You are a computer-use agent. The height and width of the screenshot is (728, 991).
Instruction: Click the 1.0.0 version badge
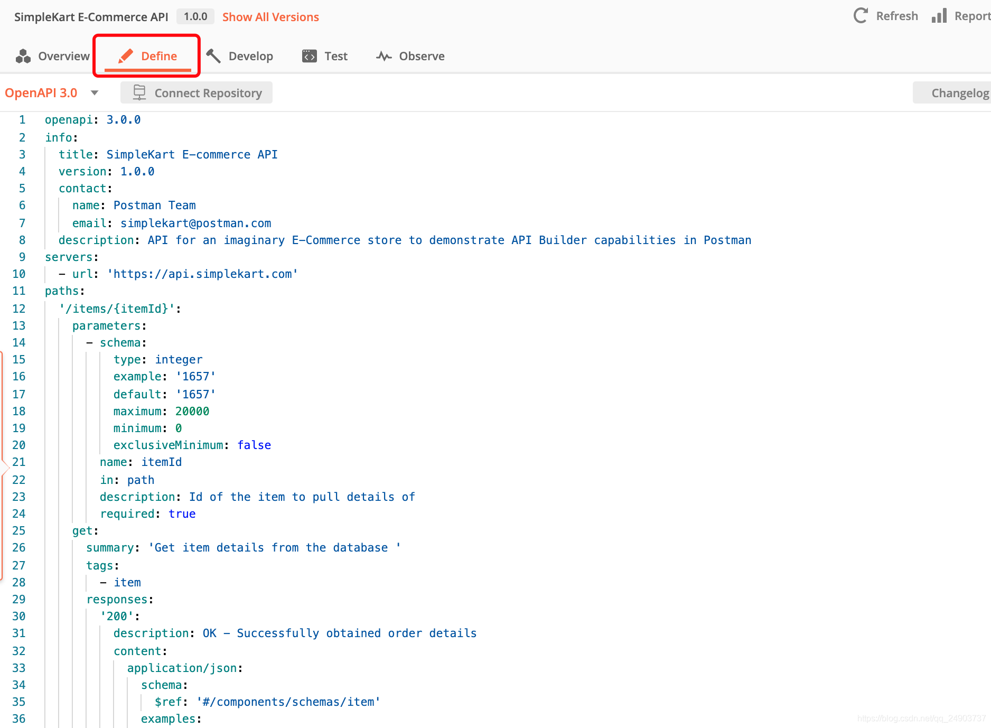(x=195, y=16)
